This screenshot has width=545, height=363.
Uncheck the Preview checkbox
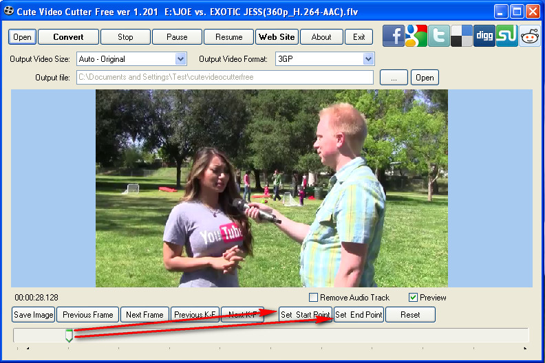tap(414, 298)
